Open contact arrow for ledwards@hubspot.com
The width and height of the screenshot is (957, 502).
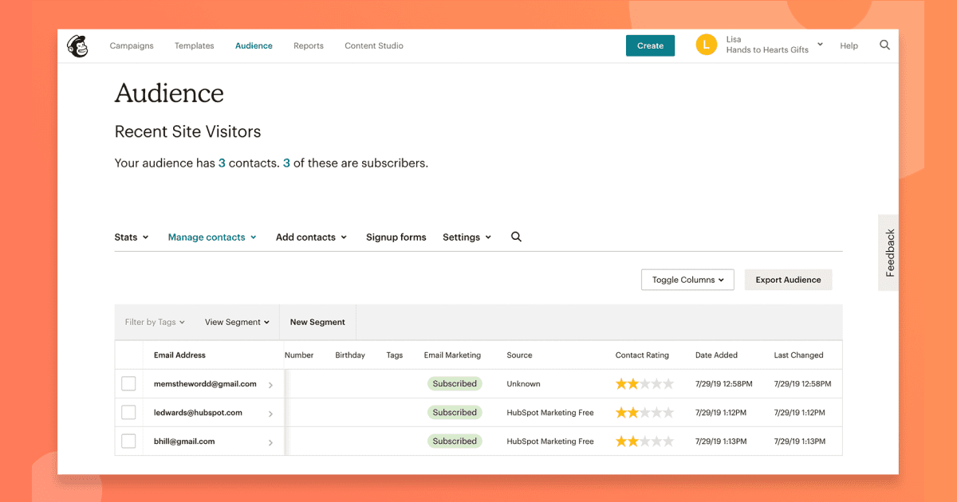270,414
